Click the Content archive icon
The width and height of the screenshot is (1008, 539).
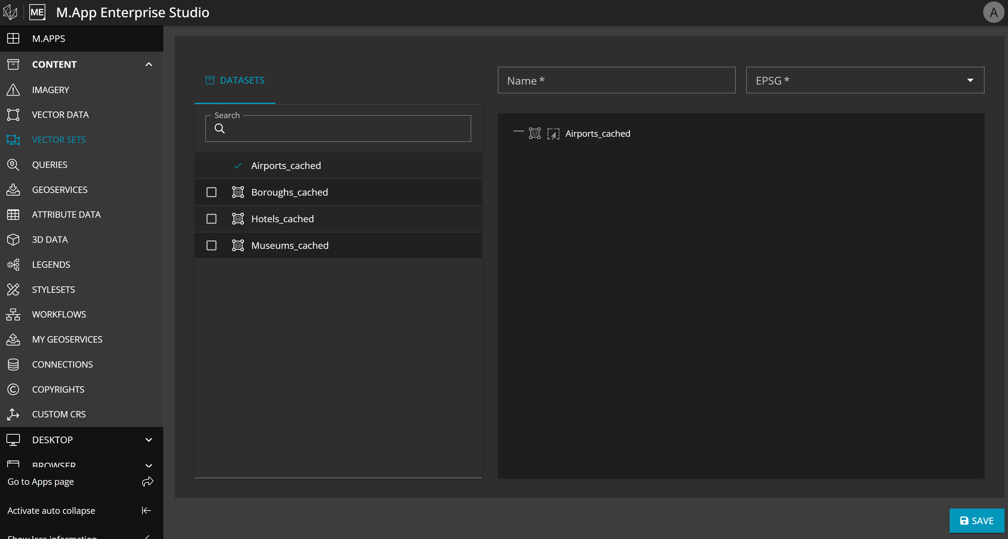[13, 64]
